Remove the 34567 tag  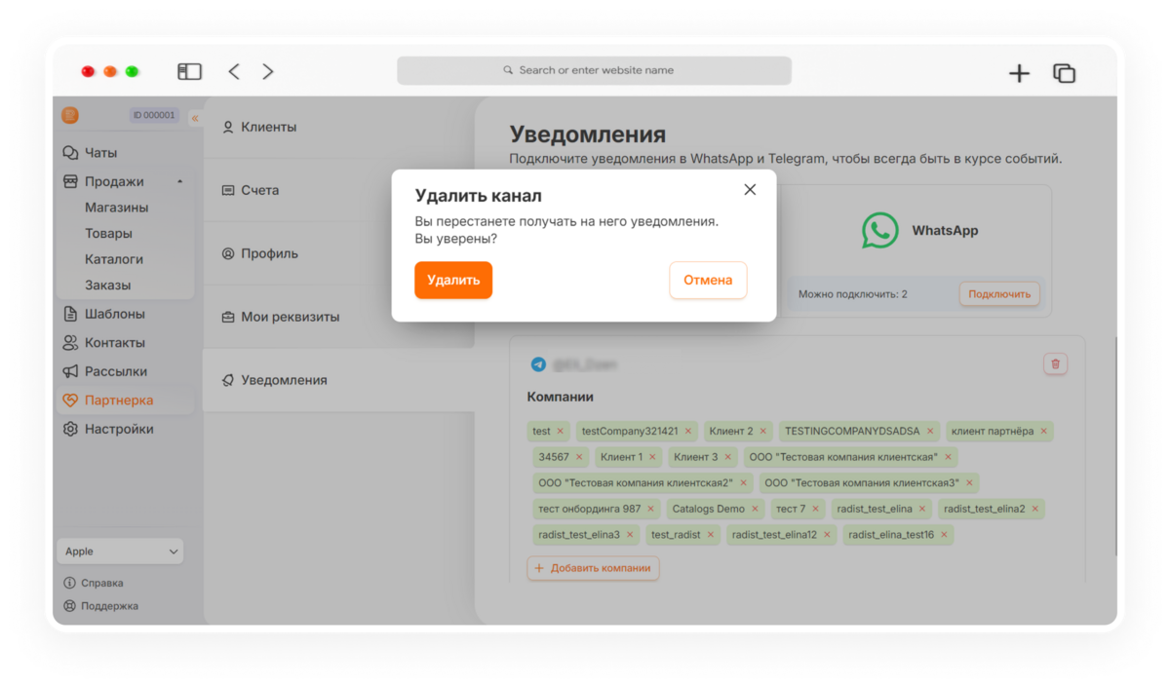tap(579, 456)
